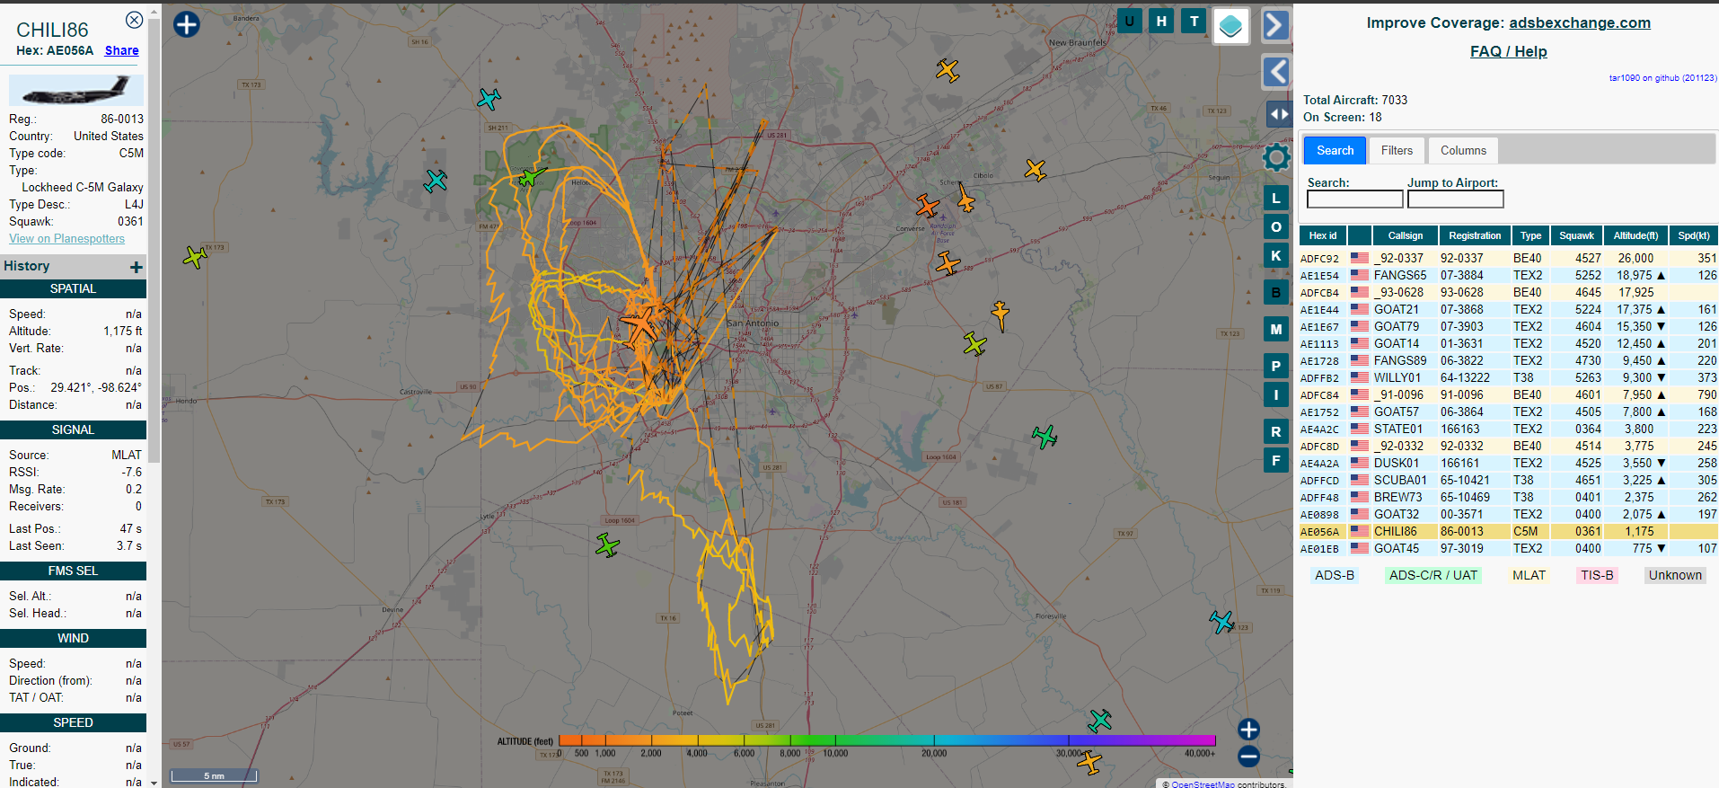Click the I map button
The image size is (1719, 788).
pyautogui.click(x=1276, y=394)
